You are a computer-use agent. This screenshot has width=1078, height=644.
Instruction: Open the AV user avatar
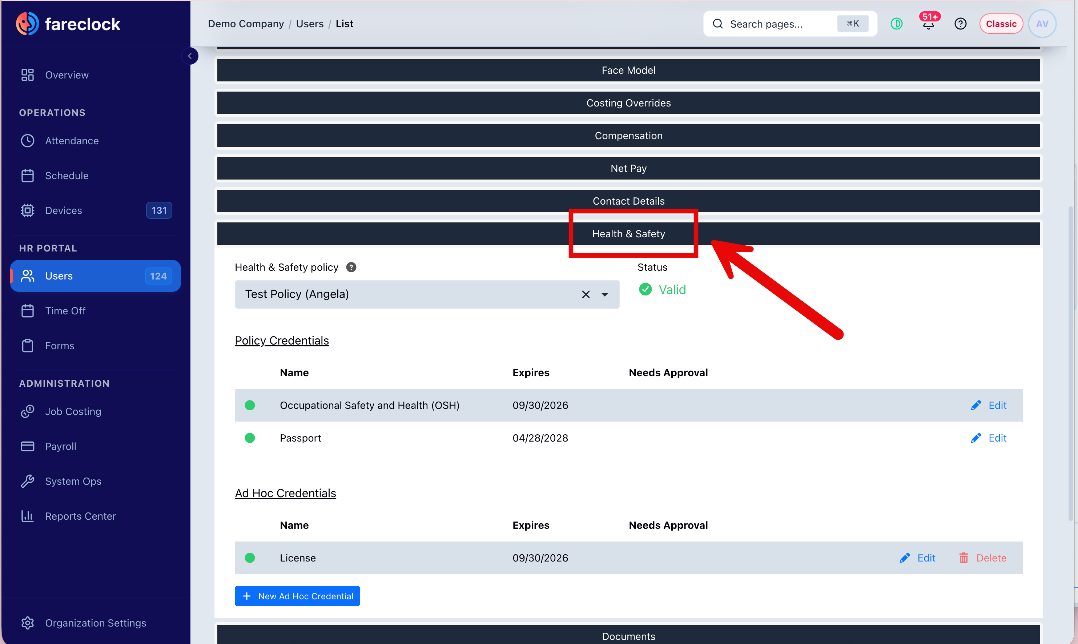1042,24
